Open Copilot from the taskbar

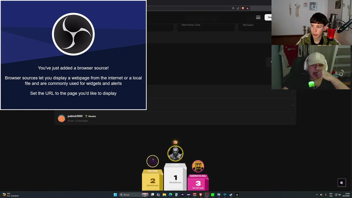[x=158, y=195]
